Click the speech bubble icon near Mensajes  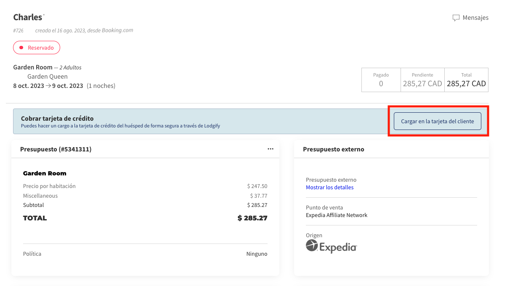(456, 18)
